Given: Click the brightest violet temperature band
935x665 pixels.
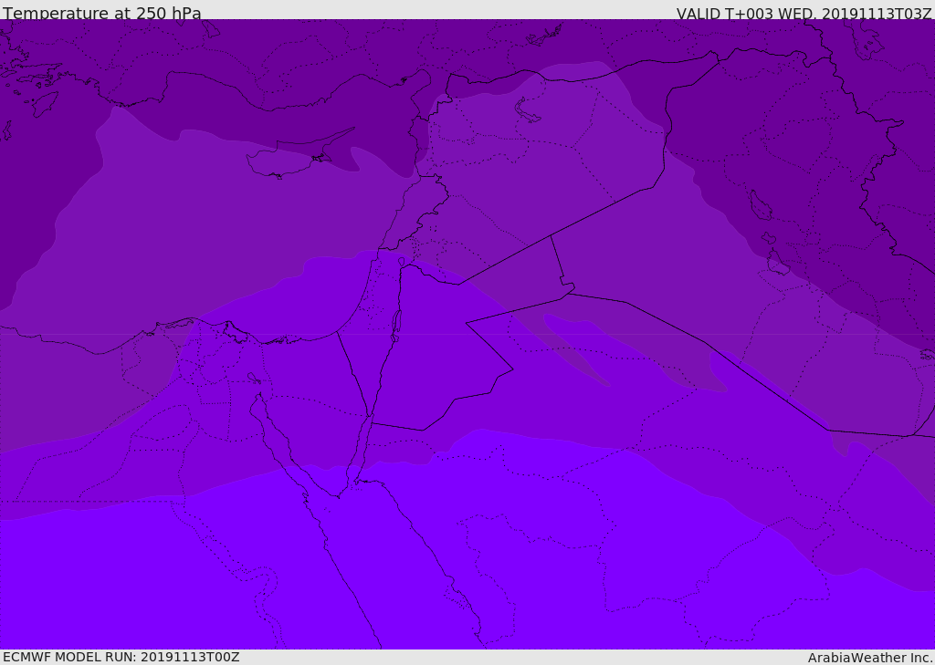Looking at the screenshot, I should click(457, 566).
